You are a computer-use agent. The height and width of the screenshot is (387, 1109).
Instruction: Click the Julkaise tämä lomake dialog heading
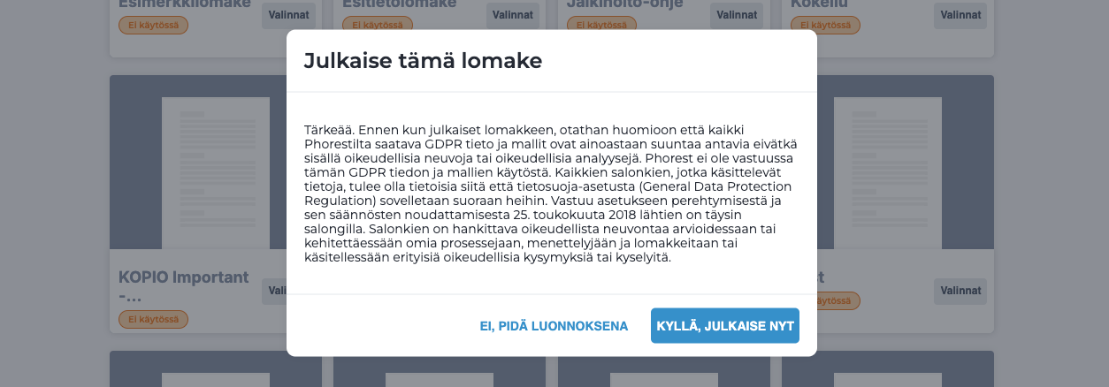423,60
